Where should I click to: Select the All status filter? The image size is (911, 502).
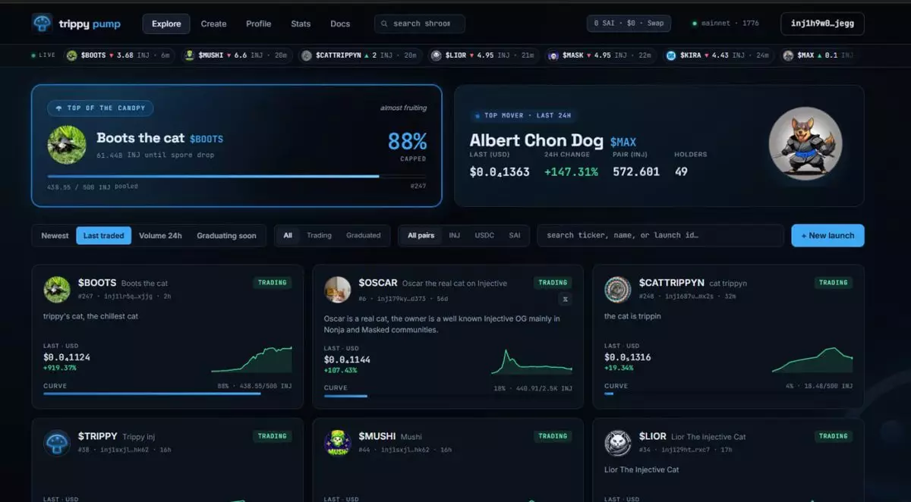click(288, 235)
